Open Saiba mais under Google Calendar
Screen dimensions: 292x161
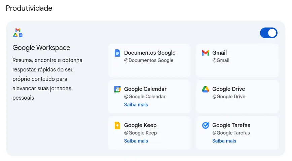[x=136, y=105]
